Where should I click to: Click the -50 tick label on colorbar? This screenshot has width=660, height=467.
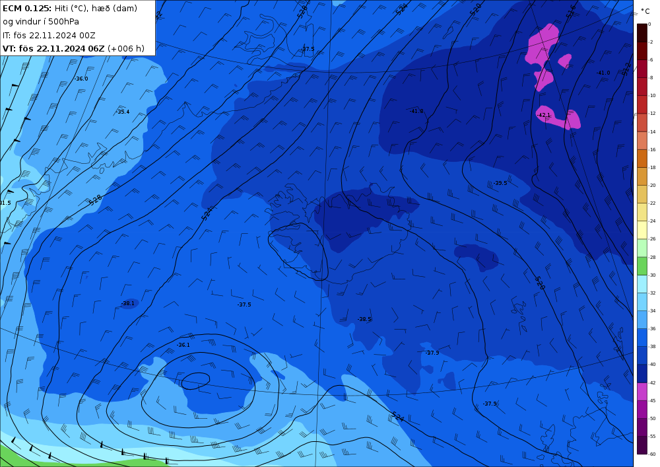coord(652,418)
